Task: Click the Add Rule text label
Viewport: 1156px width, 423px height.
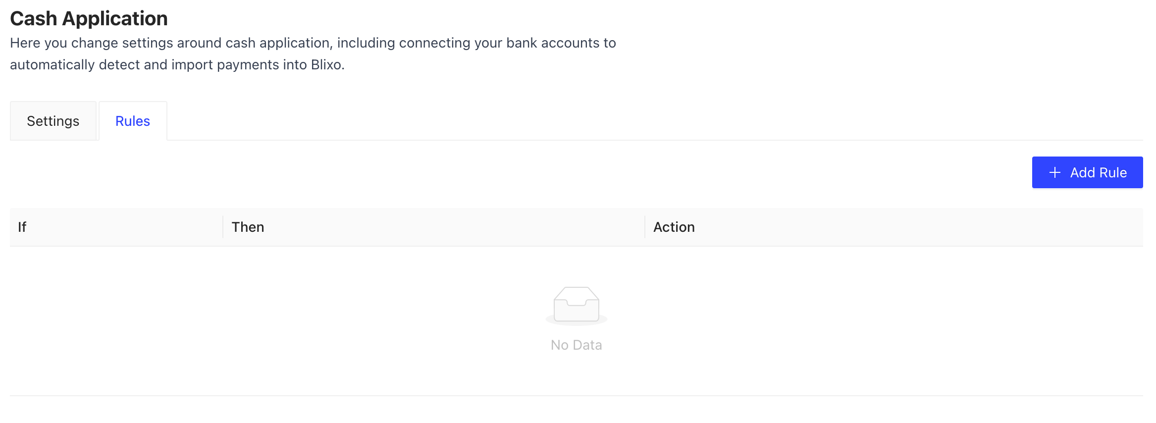Action: tap(1098, 172)
